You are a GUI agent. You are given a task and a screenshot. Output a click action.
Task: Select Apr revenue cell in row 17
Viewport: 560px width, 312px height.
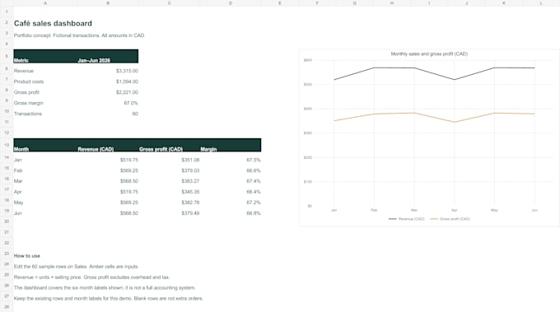[x=129, y=192]
